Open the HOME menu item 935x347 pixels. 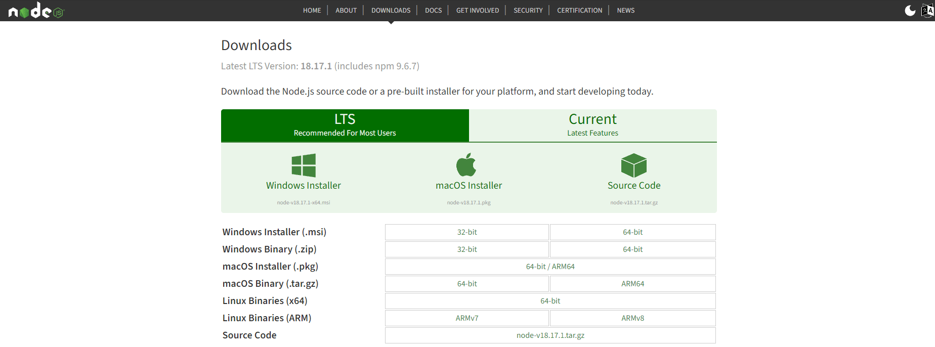tap(312, 10)
